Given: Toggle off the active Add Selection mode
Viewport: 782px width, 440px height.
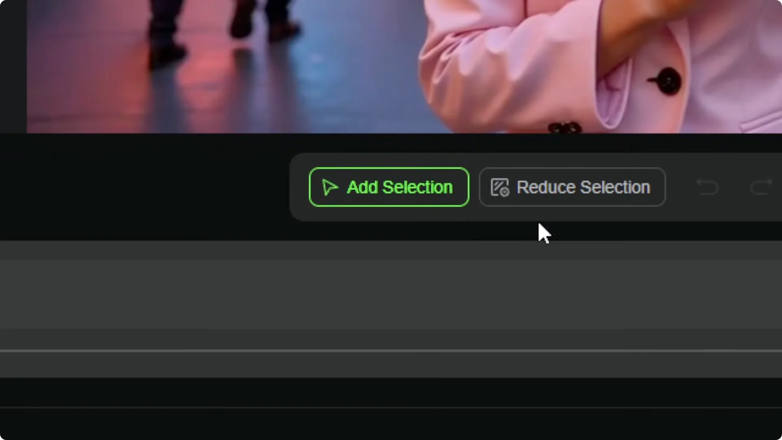Looking at the screenshot, I should coord(388,187).
